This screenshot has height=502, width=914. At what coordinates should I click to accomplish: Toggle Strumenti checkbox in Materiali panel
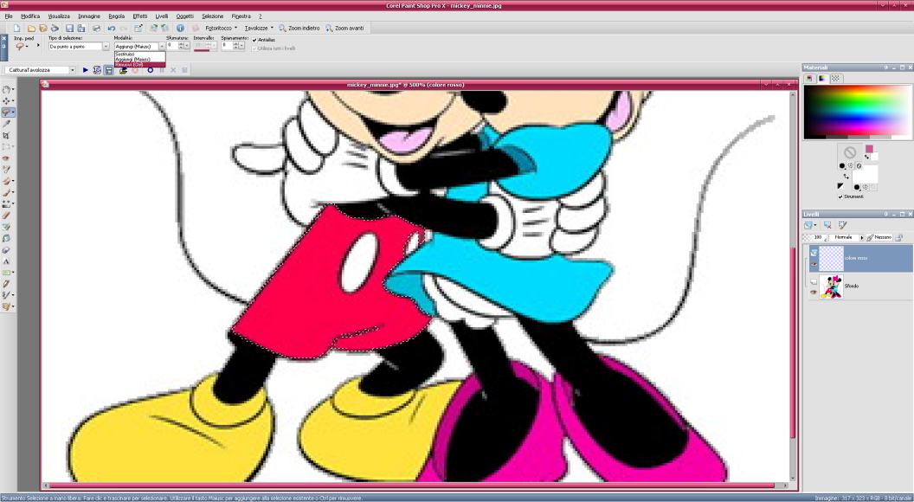tap(840, 197)
